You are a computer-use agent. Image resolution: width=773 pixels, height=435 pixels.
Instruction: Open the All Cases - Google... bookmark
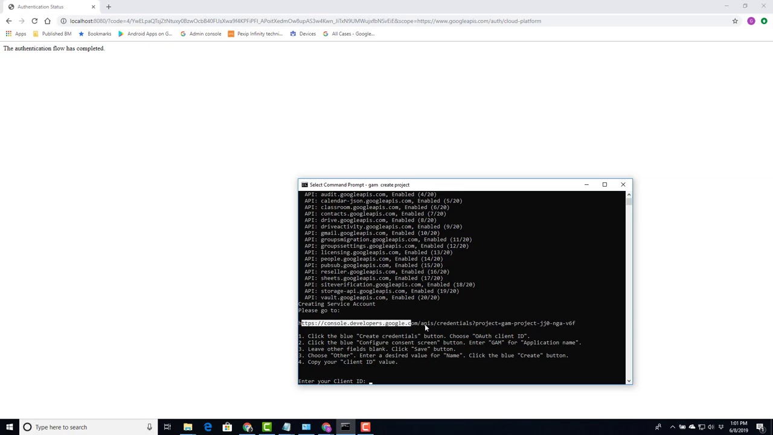348,34
